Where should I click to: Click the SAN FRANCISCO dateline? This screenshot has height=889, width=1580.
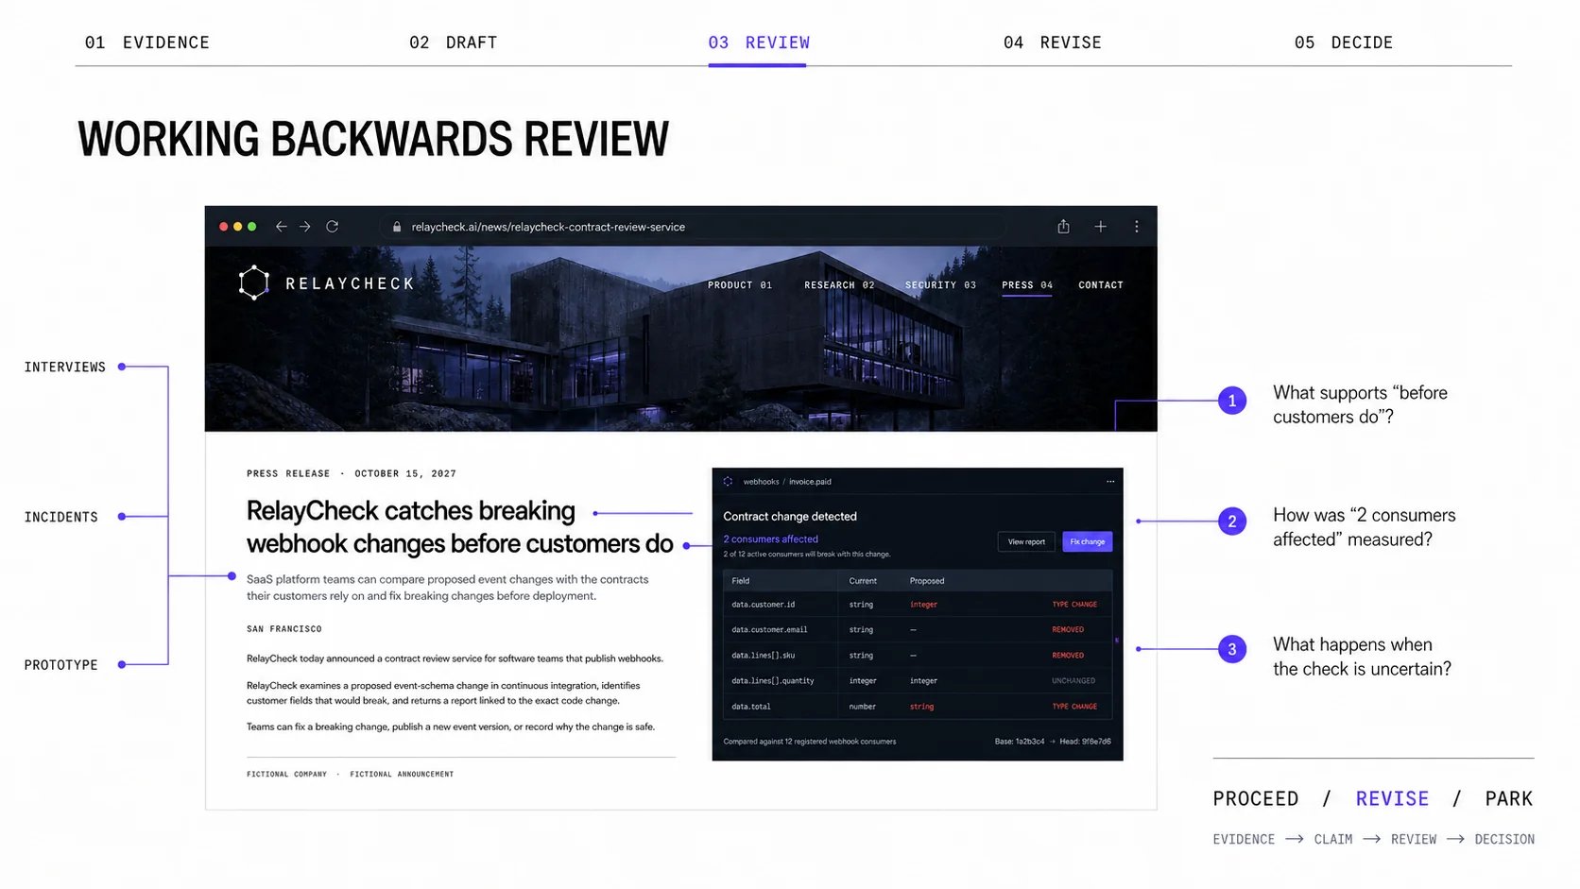click(x=284, y=629)
